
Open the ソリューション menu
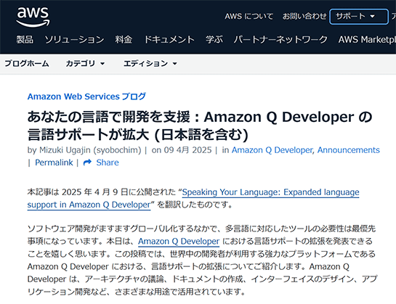75,39
